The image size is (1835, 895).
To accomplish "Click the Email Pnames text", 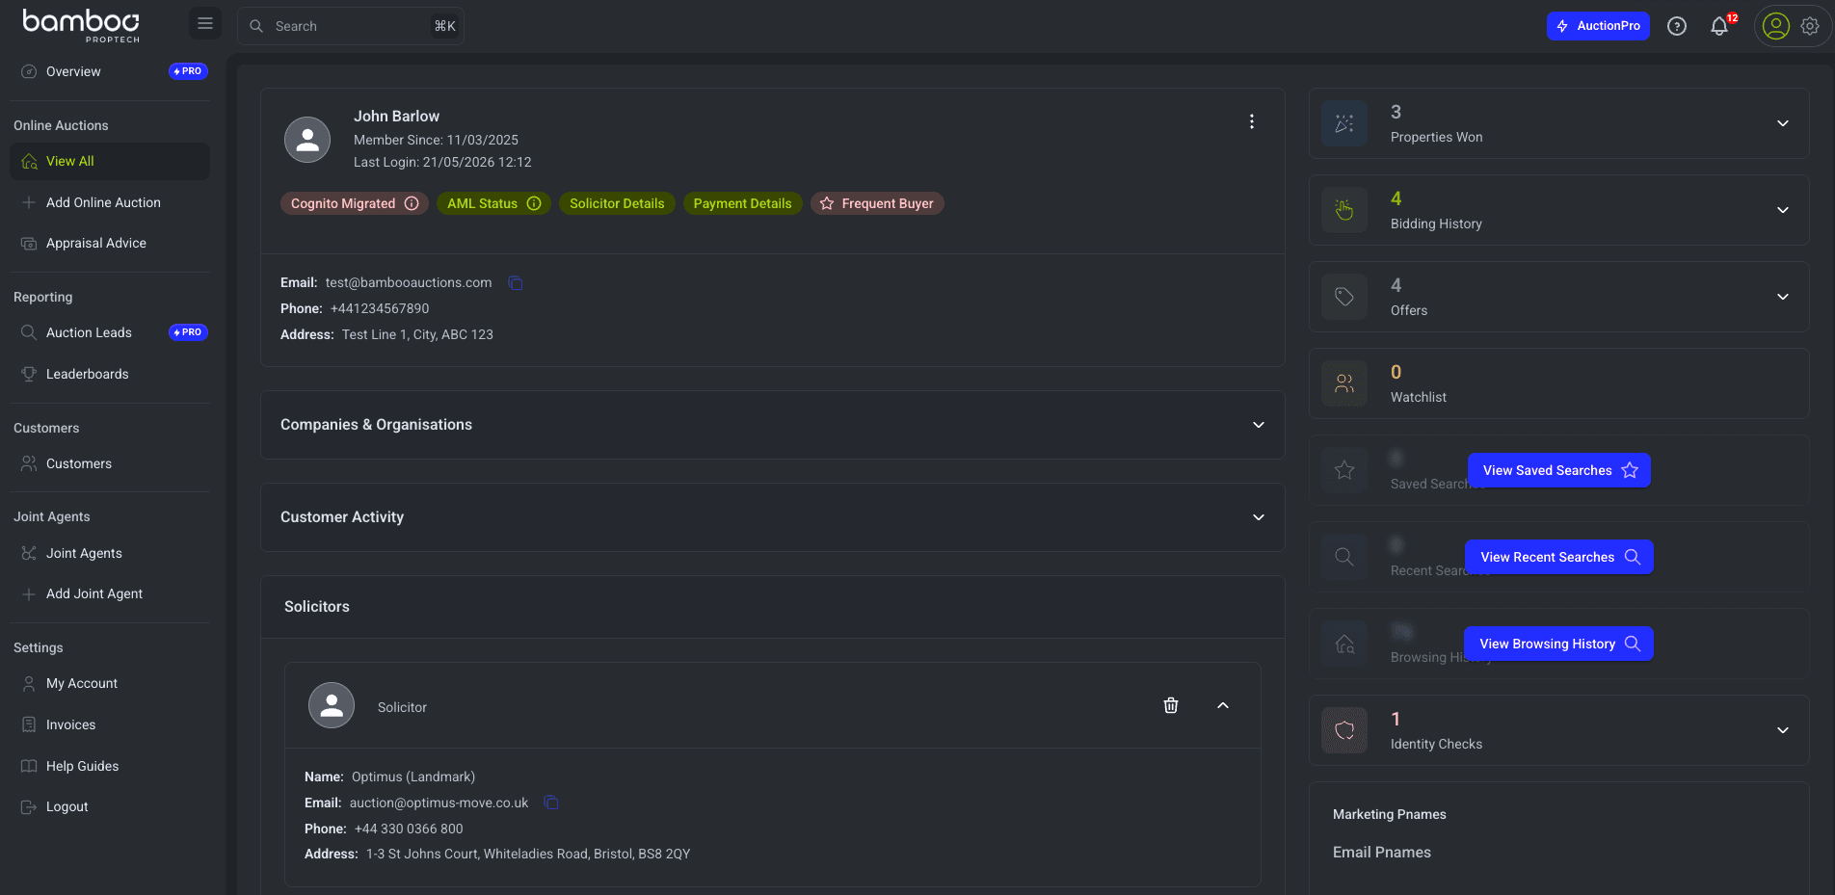I will 1382,852.
